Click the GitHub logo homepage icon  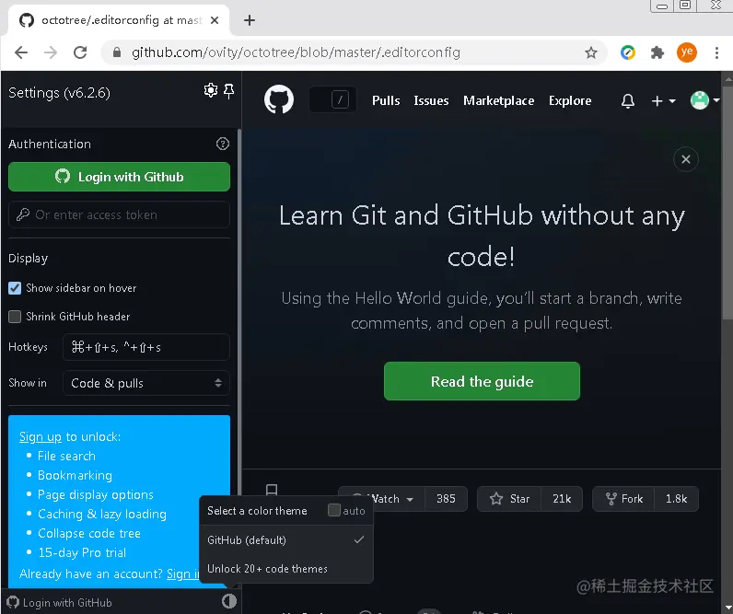pos(279,99)
